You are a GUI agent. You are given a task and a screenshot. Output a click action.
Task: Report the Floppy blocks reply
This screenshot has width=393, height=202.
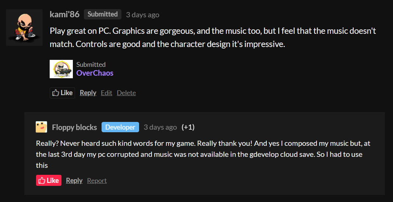97,181
